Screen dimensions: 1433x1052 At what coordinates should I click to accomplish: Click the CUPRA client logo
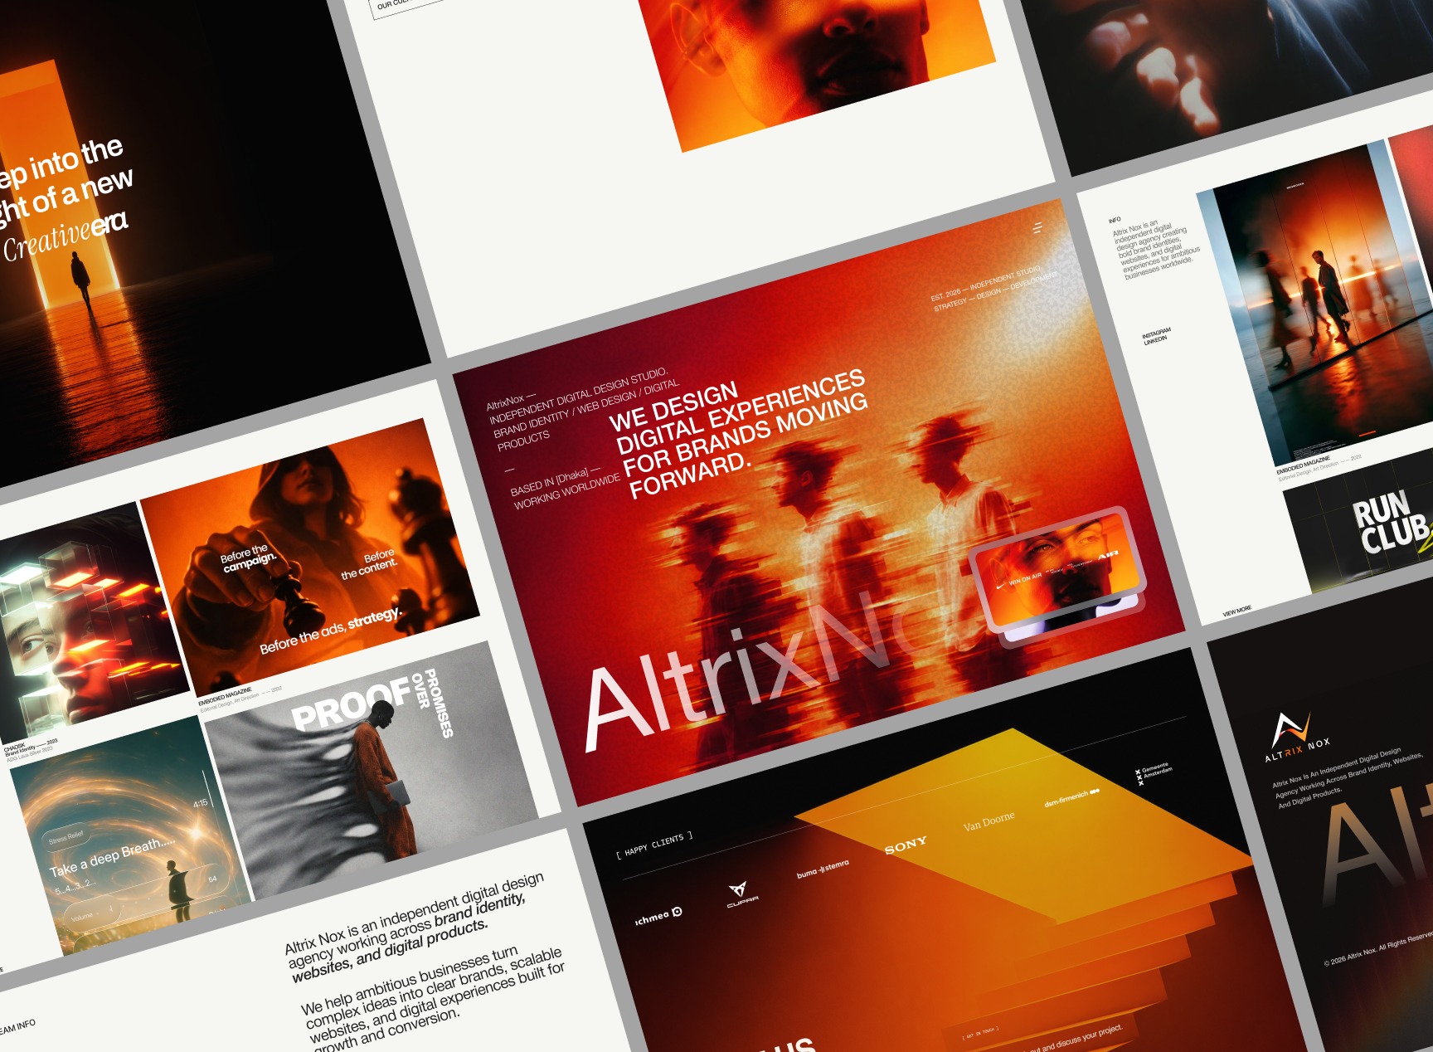coord(741,894)
